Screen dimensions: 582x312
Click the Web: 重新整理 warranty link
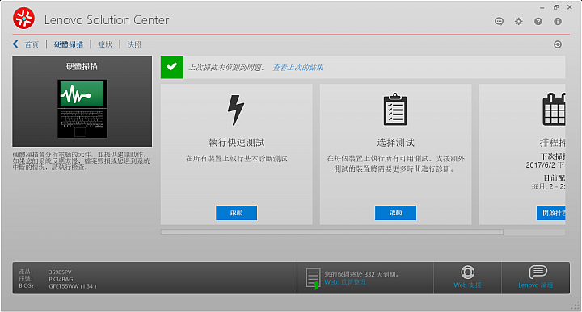[x=345, y=282]
